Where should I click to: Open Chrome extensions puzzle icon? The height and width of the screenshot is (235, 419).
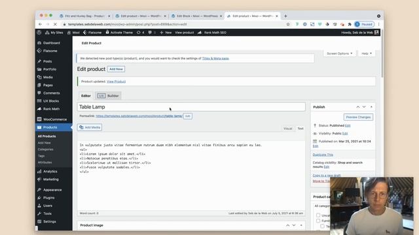click(x=350, y=24)
